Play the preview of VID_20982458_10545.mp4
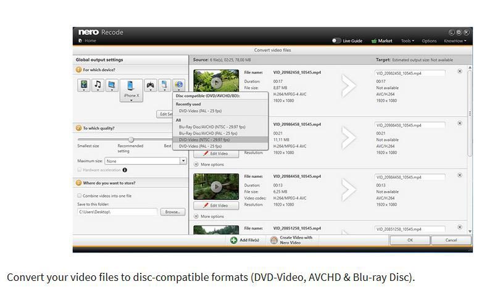 (217, 82)
